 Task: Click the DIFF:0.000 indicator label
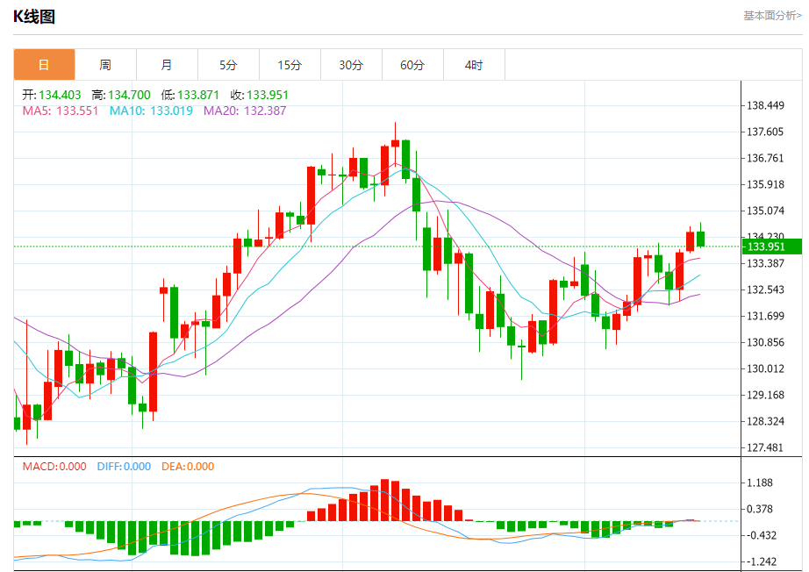124,466
